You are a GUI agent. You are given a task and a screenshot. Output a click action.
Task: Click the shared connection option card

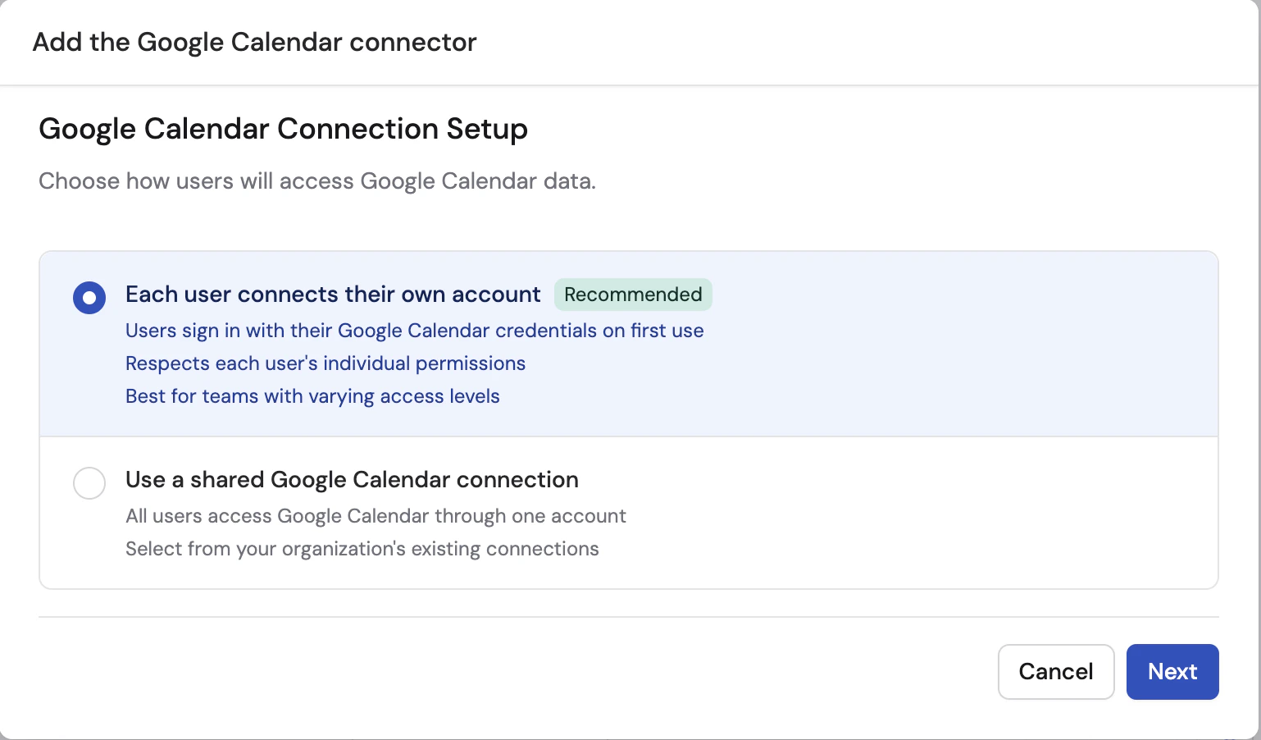[628, 513]
